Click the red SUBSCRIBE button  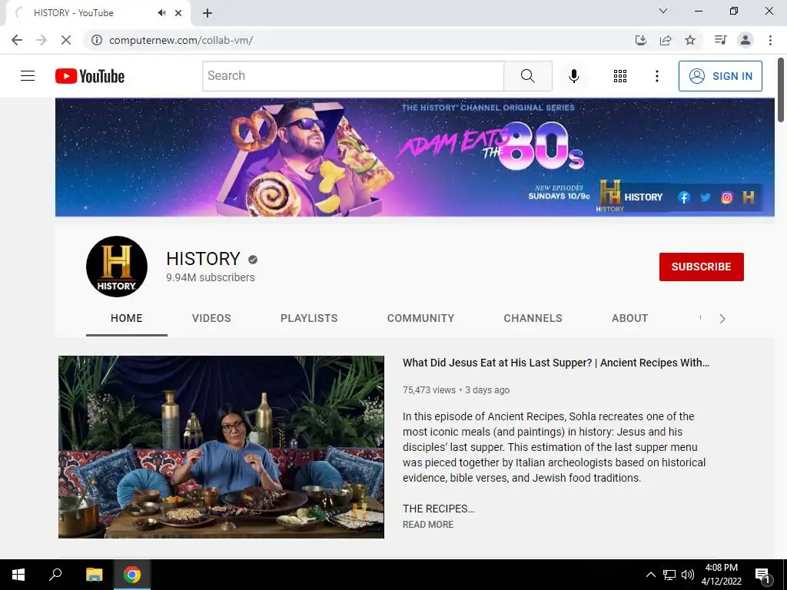tap(701, 267)
